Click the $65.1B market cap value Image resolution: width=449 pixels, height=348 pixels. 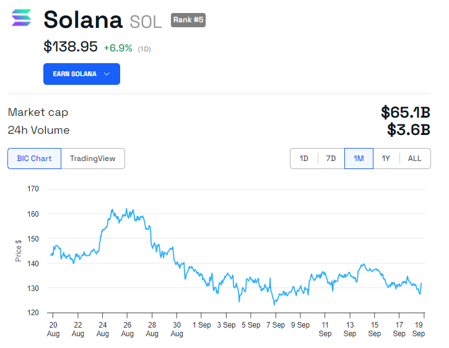pyautogui.click(x=405, y=113)
